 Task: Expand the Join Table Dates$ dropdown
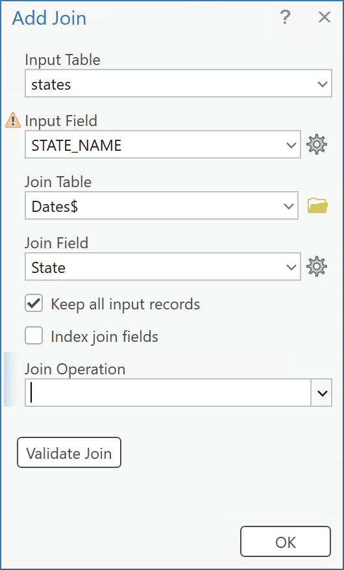289,206
